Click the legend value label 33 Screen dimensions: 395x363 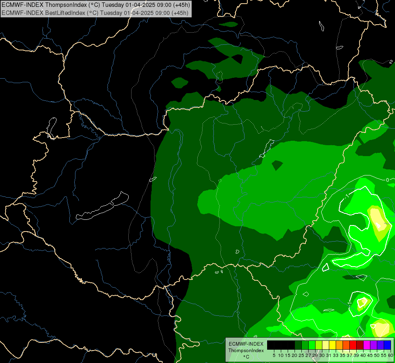tap(336, 355)
